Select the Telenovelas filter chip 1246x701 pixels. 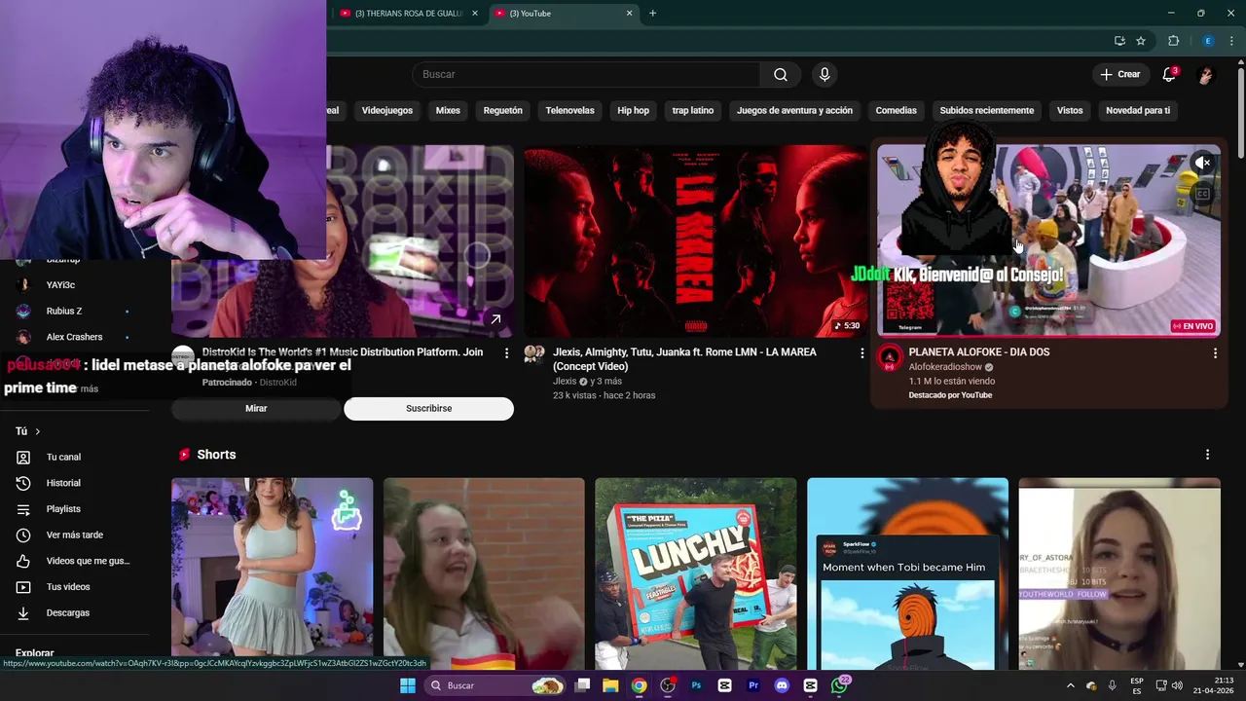coord(569,110)
